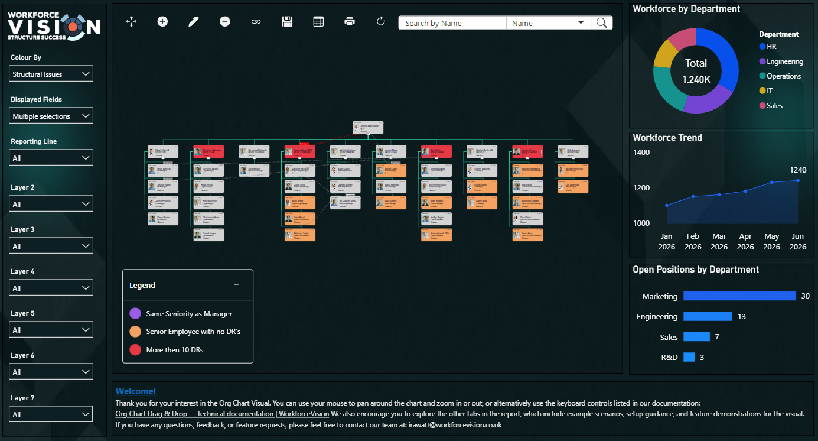Click the Sales open positions bar

pyautogui.click(x=696, y=336)
